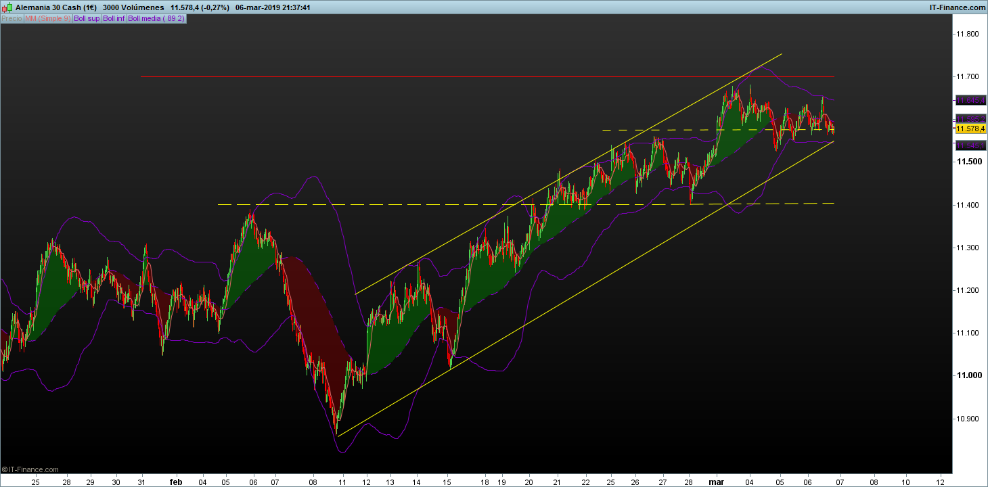Image resolution: width=988 pixels, height=487 pixels.
Task: Click the 'mar' marker on the time axis
Action: (717, 482)
